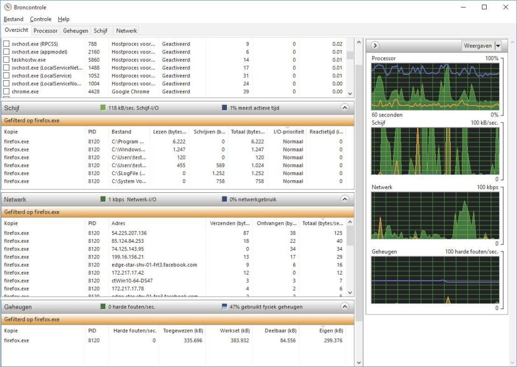Select the 54.225.207.136 network row
The height and width of the screenshot is (367, 517).
pyautogui.click(x=129, y=233)
